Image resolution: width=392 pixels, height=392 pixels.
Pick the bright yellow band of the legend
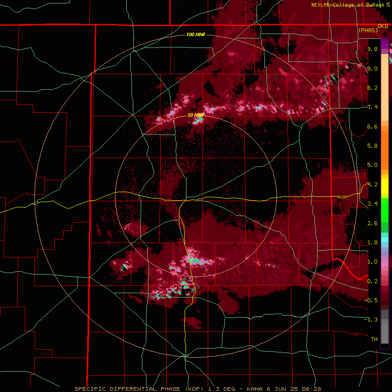point(385,186)
